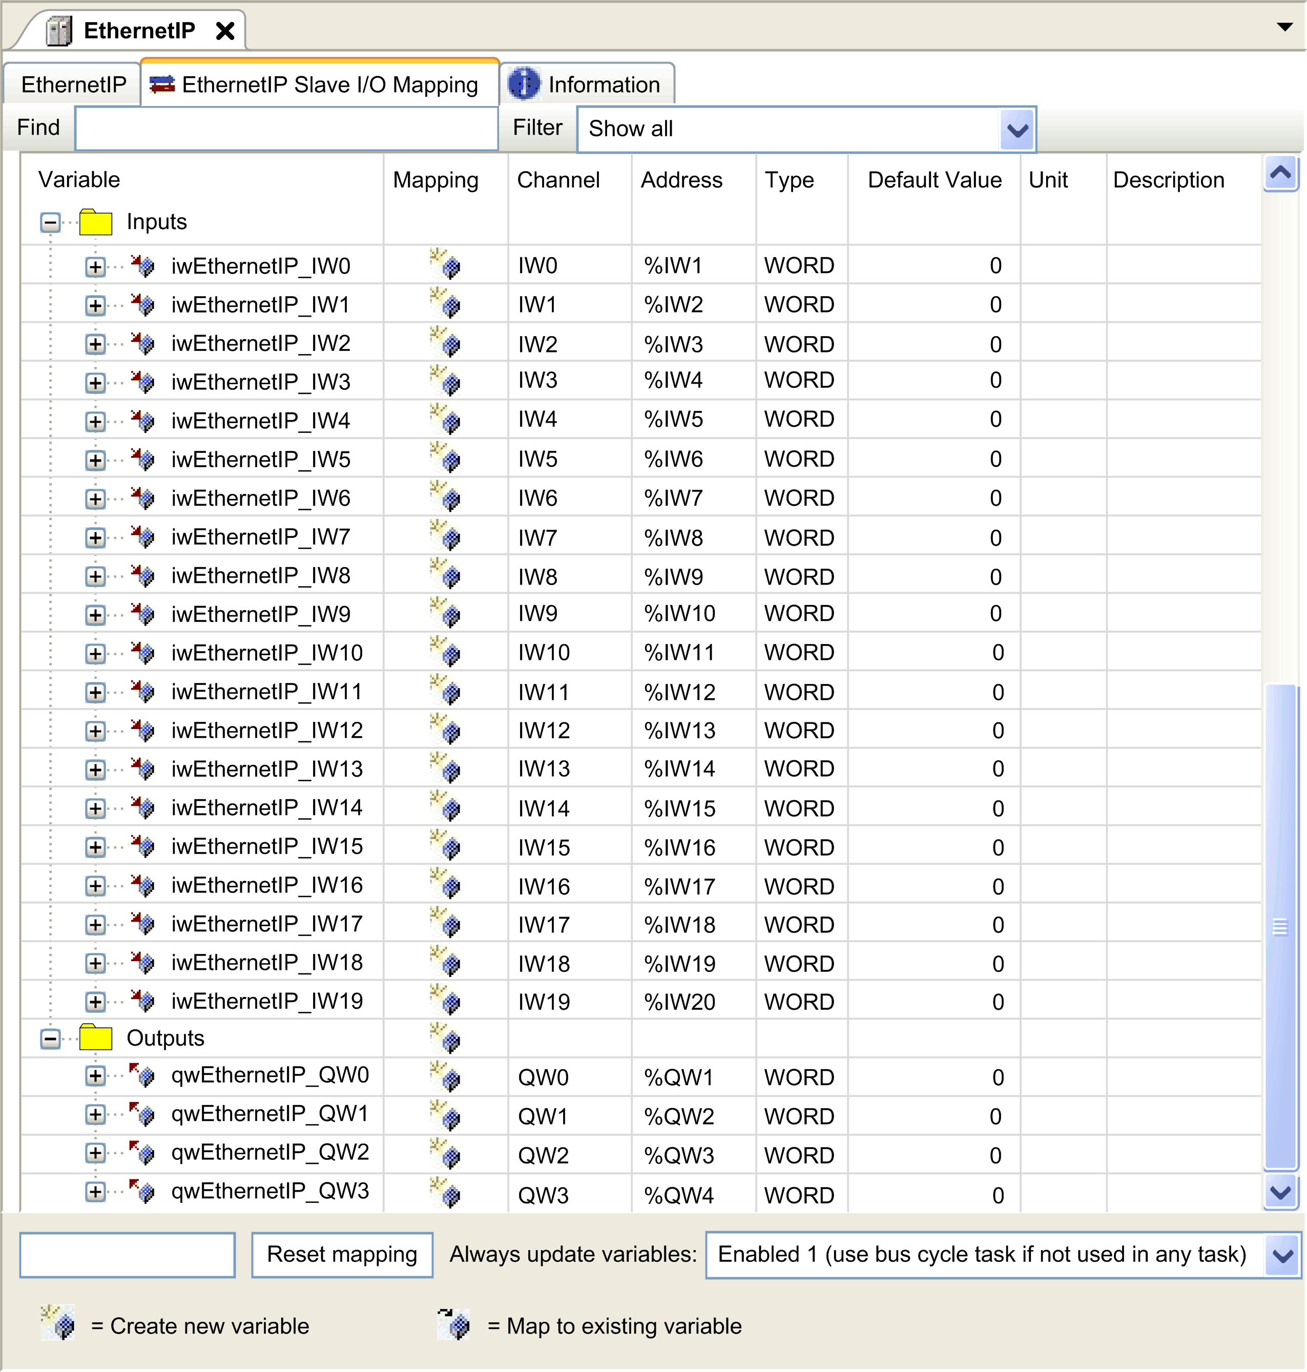Switch to the EthernetIP tab

point(73,84)
